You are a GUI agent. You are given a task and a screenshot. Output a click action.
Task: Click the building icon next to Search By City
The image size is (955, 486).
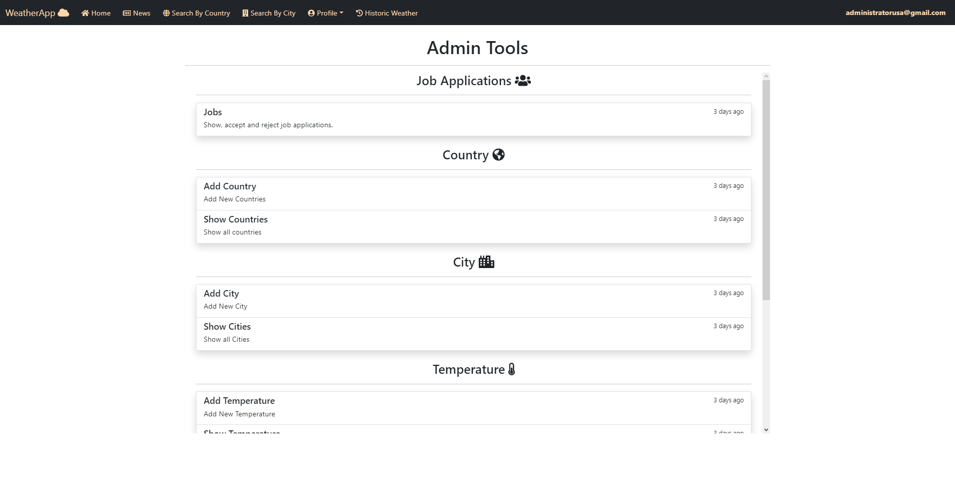point(244,13)
